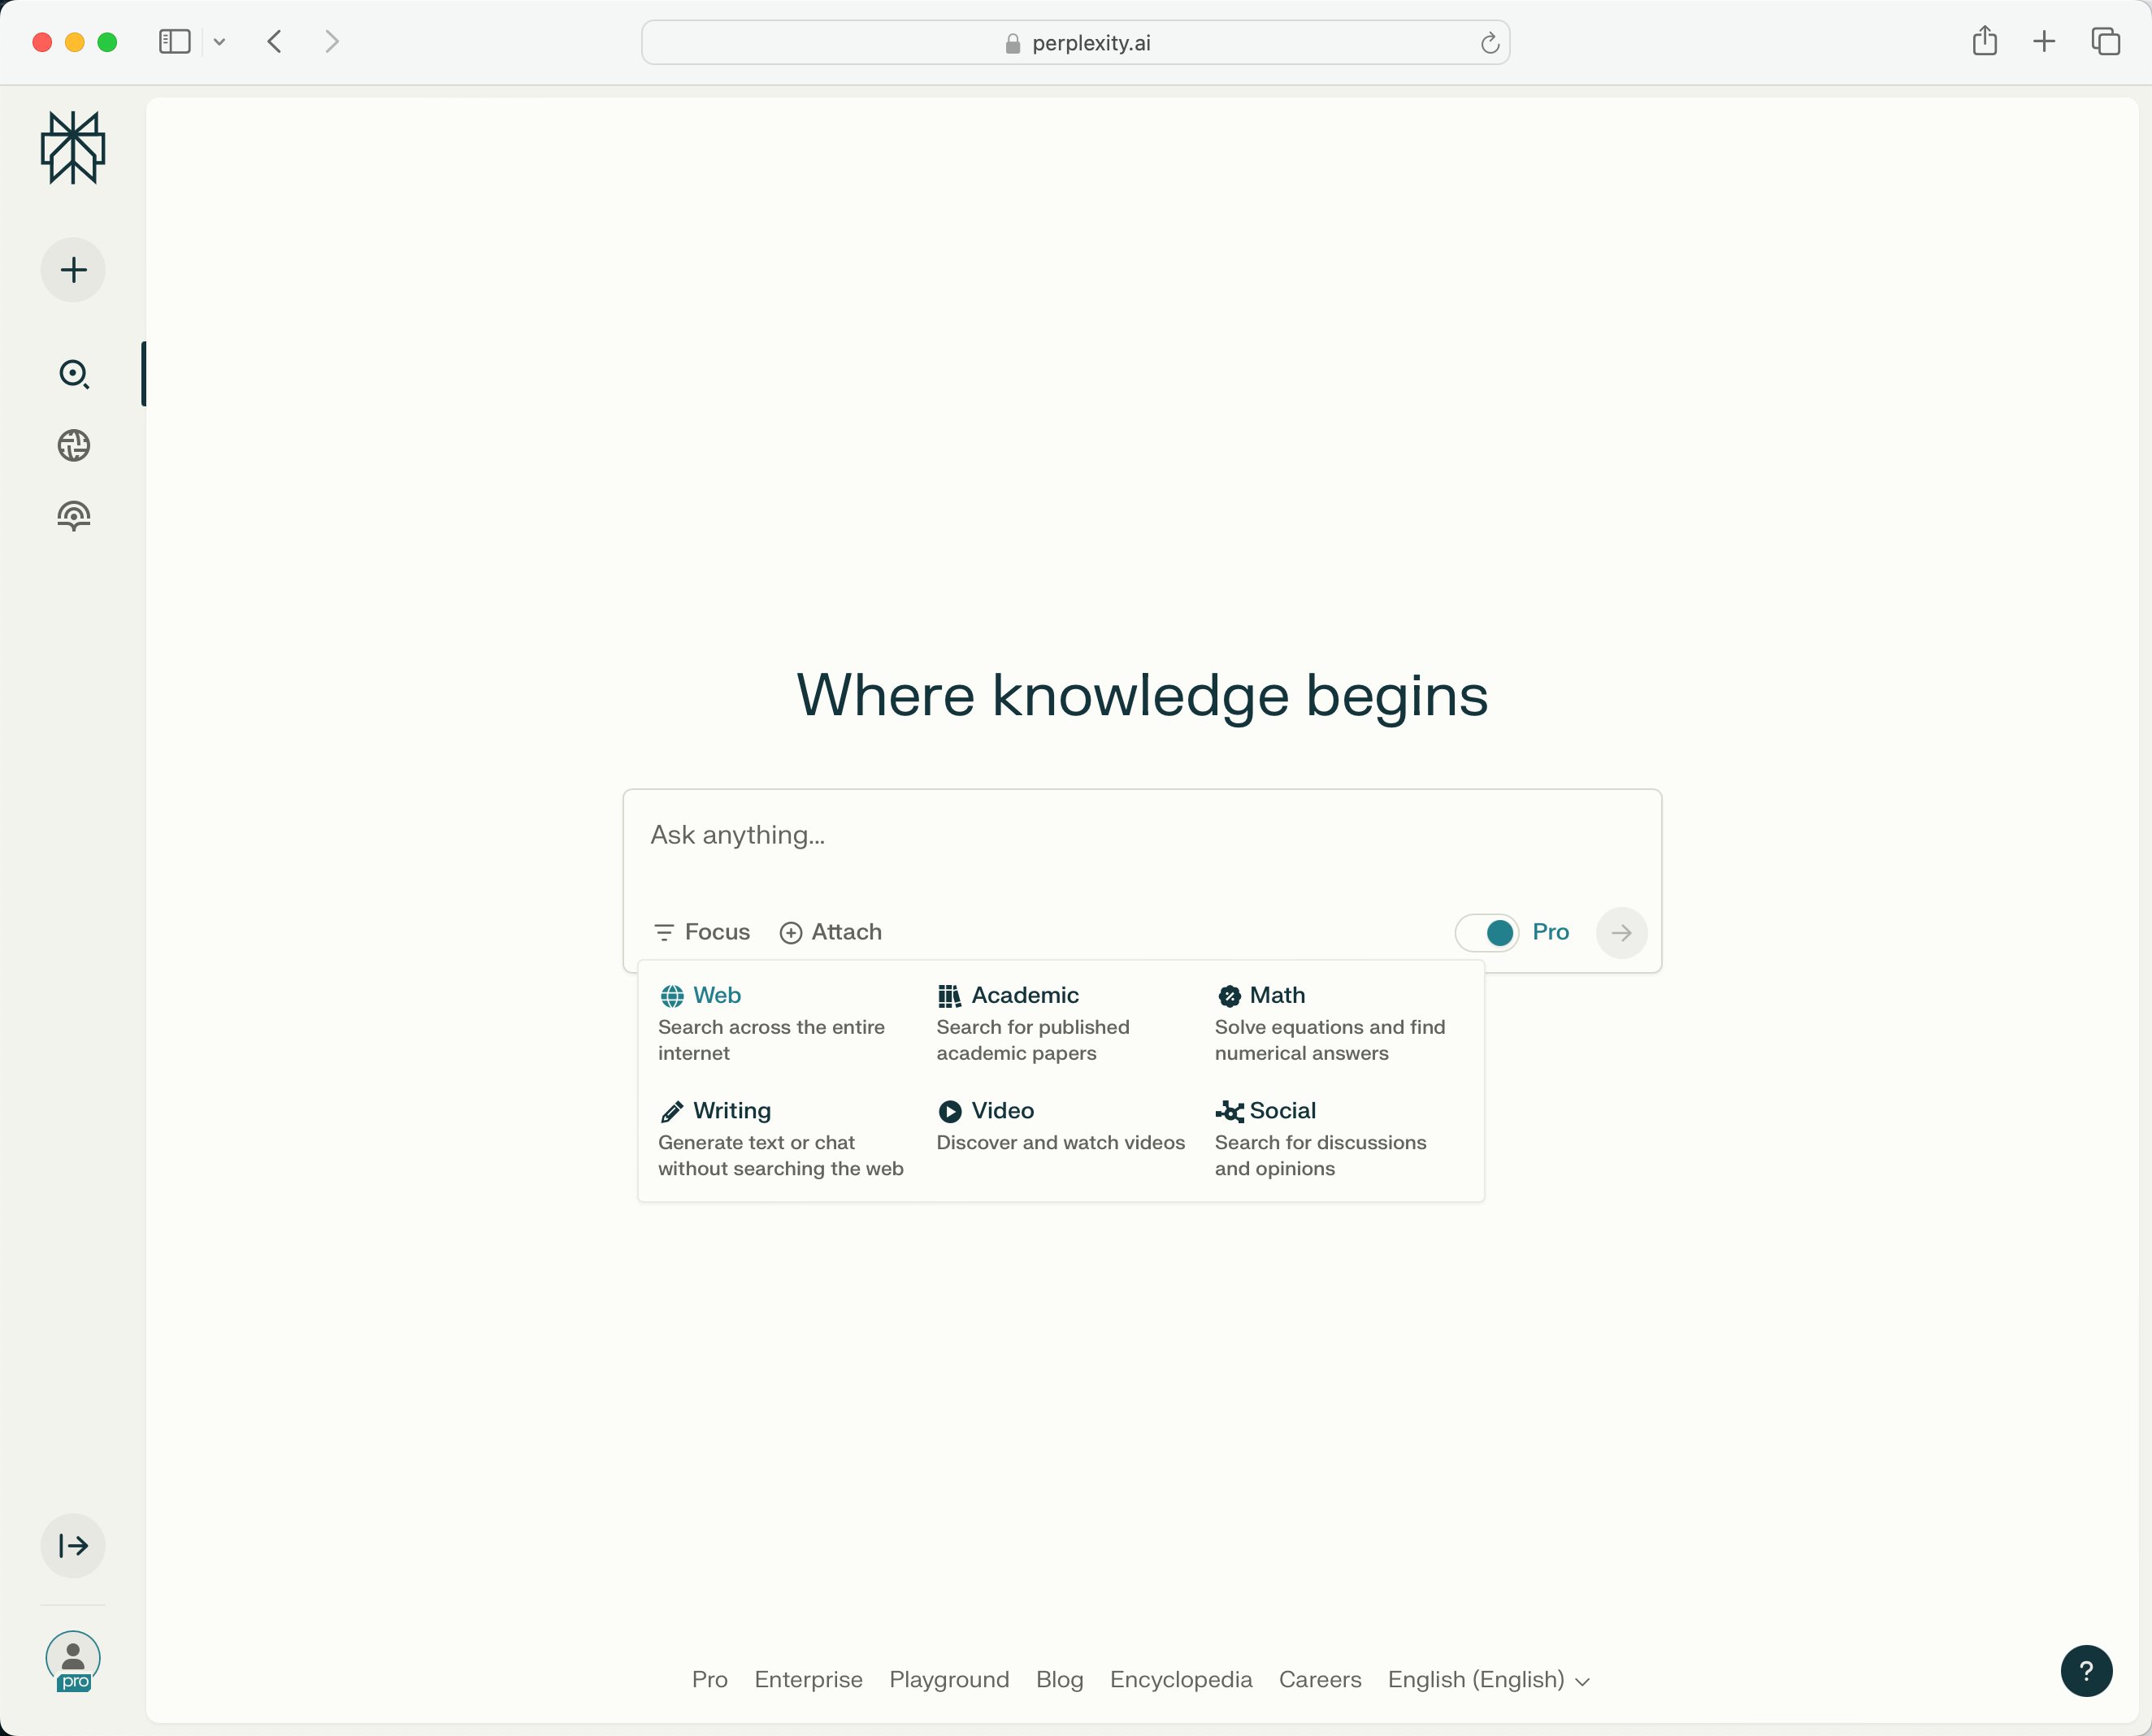The image size is (2152, 1736).
Task: Open the Discover globe icon in sidebar
Action: click(74, 445)
